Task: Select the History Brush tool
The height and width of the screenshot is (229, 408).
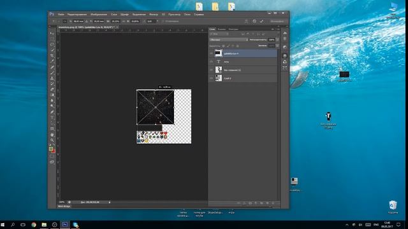Action: point(52,83)
